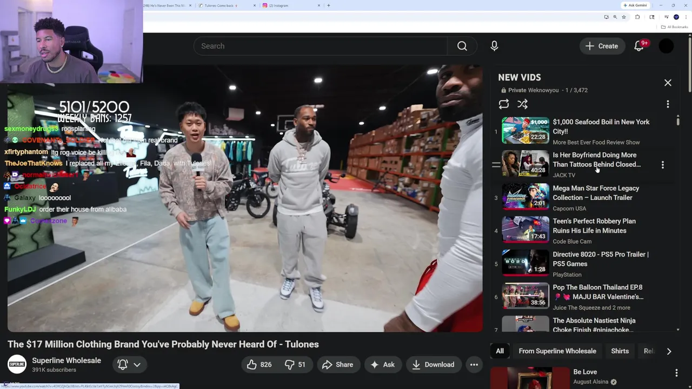Open The Absolute Nastiest Ninja Choke Finish
The width and height of the screenshot is (692, 389).
coord(594,325)
